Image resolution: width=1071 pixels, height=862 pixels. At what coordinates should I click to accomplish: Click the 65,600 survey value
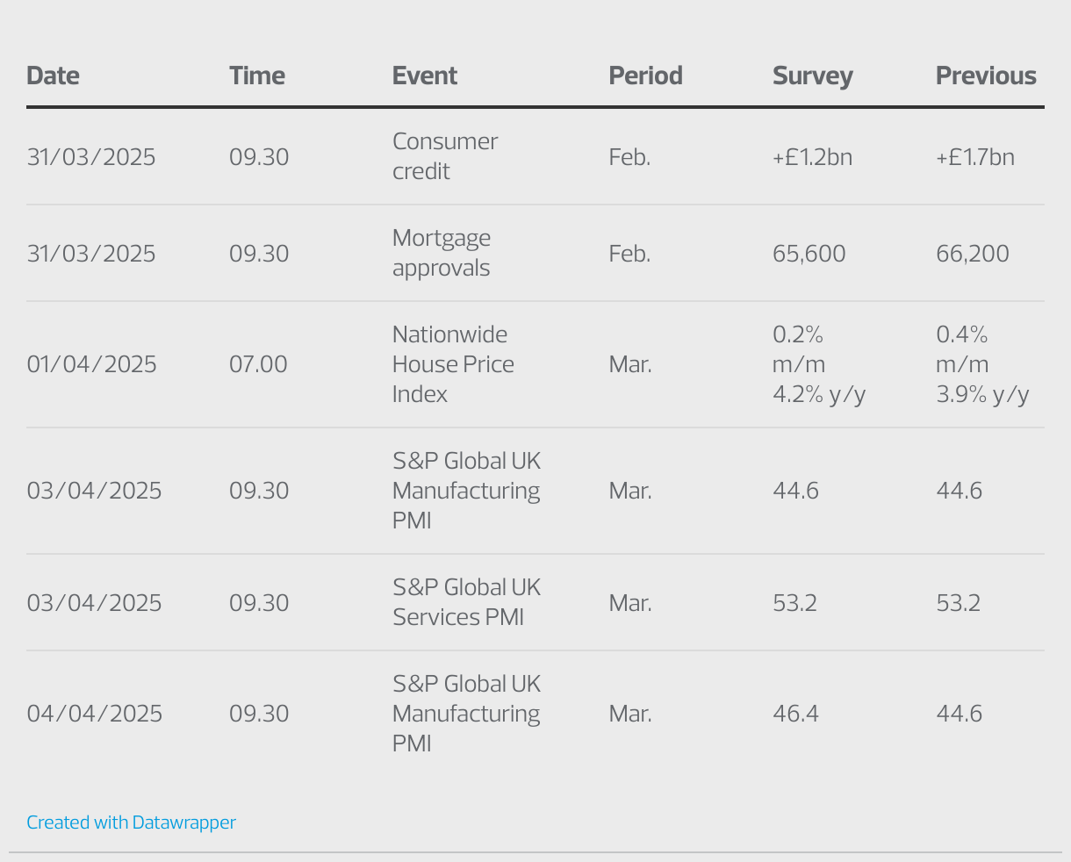[x=809, y=254]
